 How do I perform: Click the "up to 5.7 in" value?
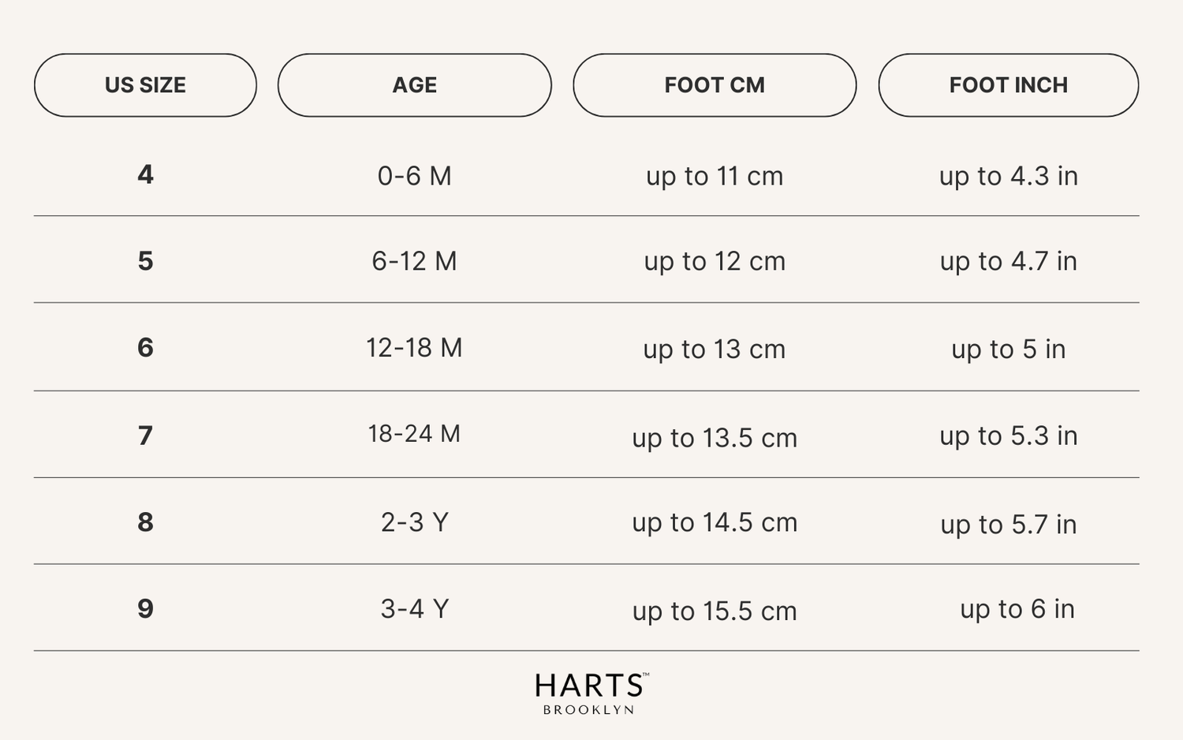[1008, 525]
